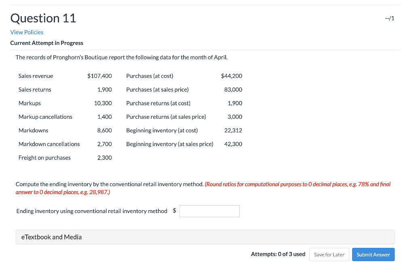Image resolution: width=414 pixels, height=264 pixels.
Task: Select the Markups row label
Action: [30, 103]
